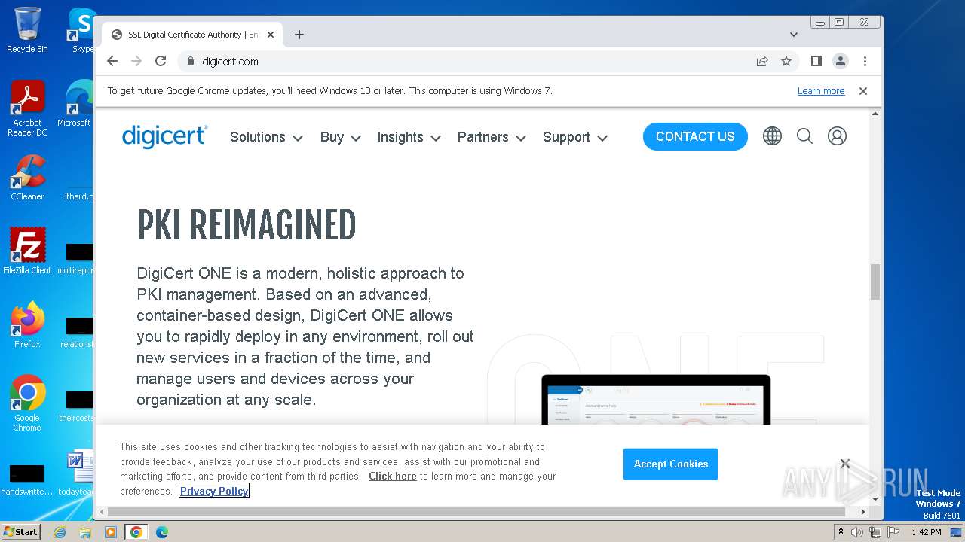The width and height of the screenshot is (965, 542).
Task: Select the SSL Digital Certificate Authority tab
Action: 192,35
